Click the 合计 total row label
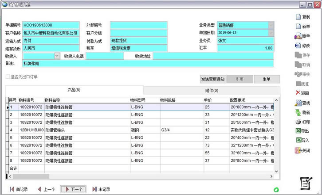Viewport: 322px width, 195px height. (13, 168)
